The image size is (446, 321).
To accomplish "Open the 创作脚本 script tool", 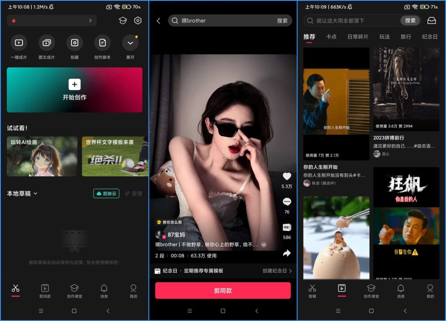I will click(x=102, y=43).
